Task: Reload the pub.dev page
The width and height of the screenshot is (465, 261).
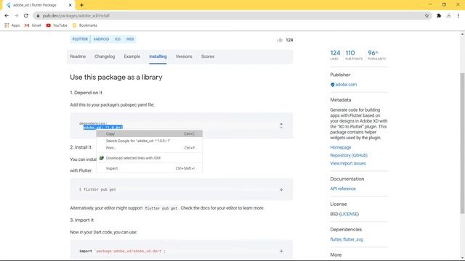Action: (x=26, y=16)
